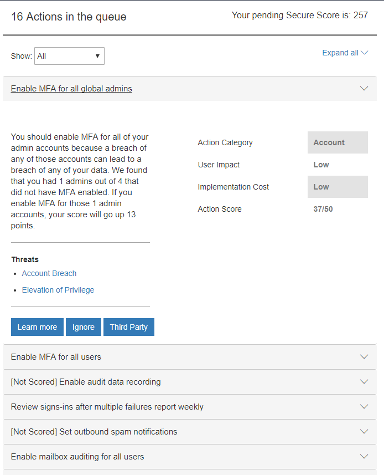Expand chevron for Enable mailbox auditing
384x475 pixels.
(x=364, y=457)
